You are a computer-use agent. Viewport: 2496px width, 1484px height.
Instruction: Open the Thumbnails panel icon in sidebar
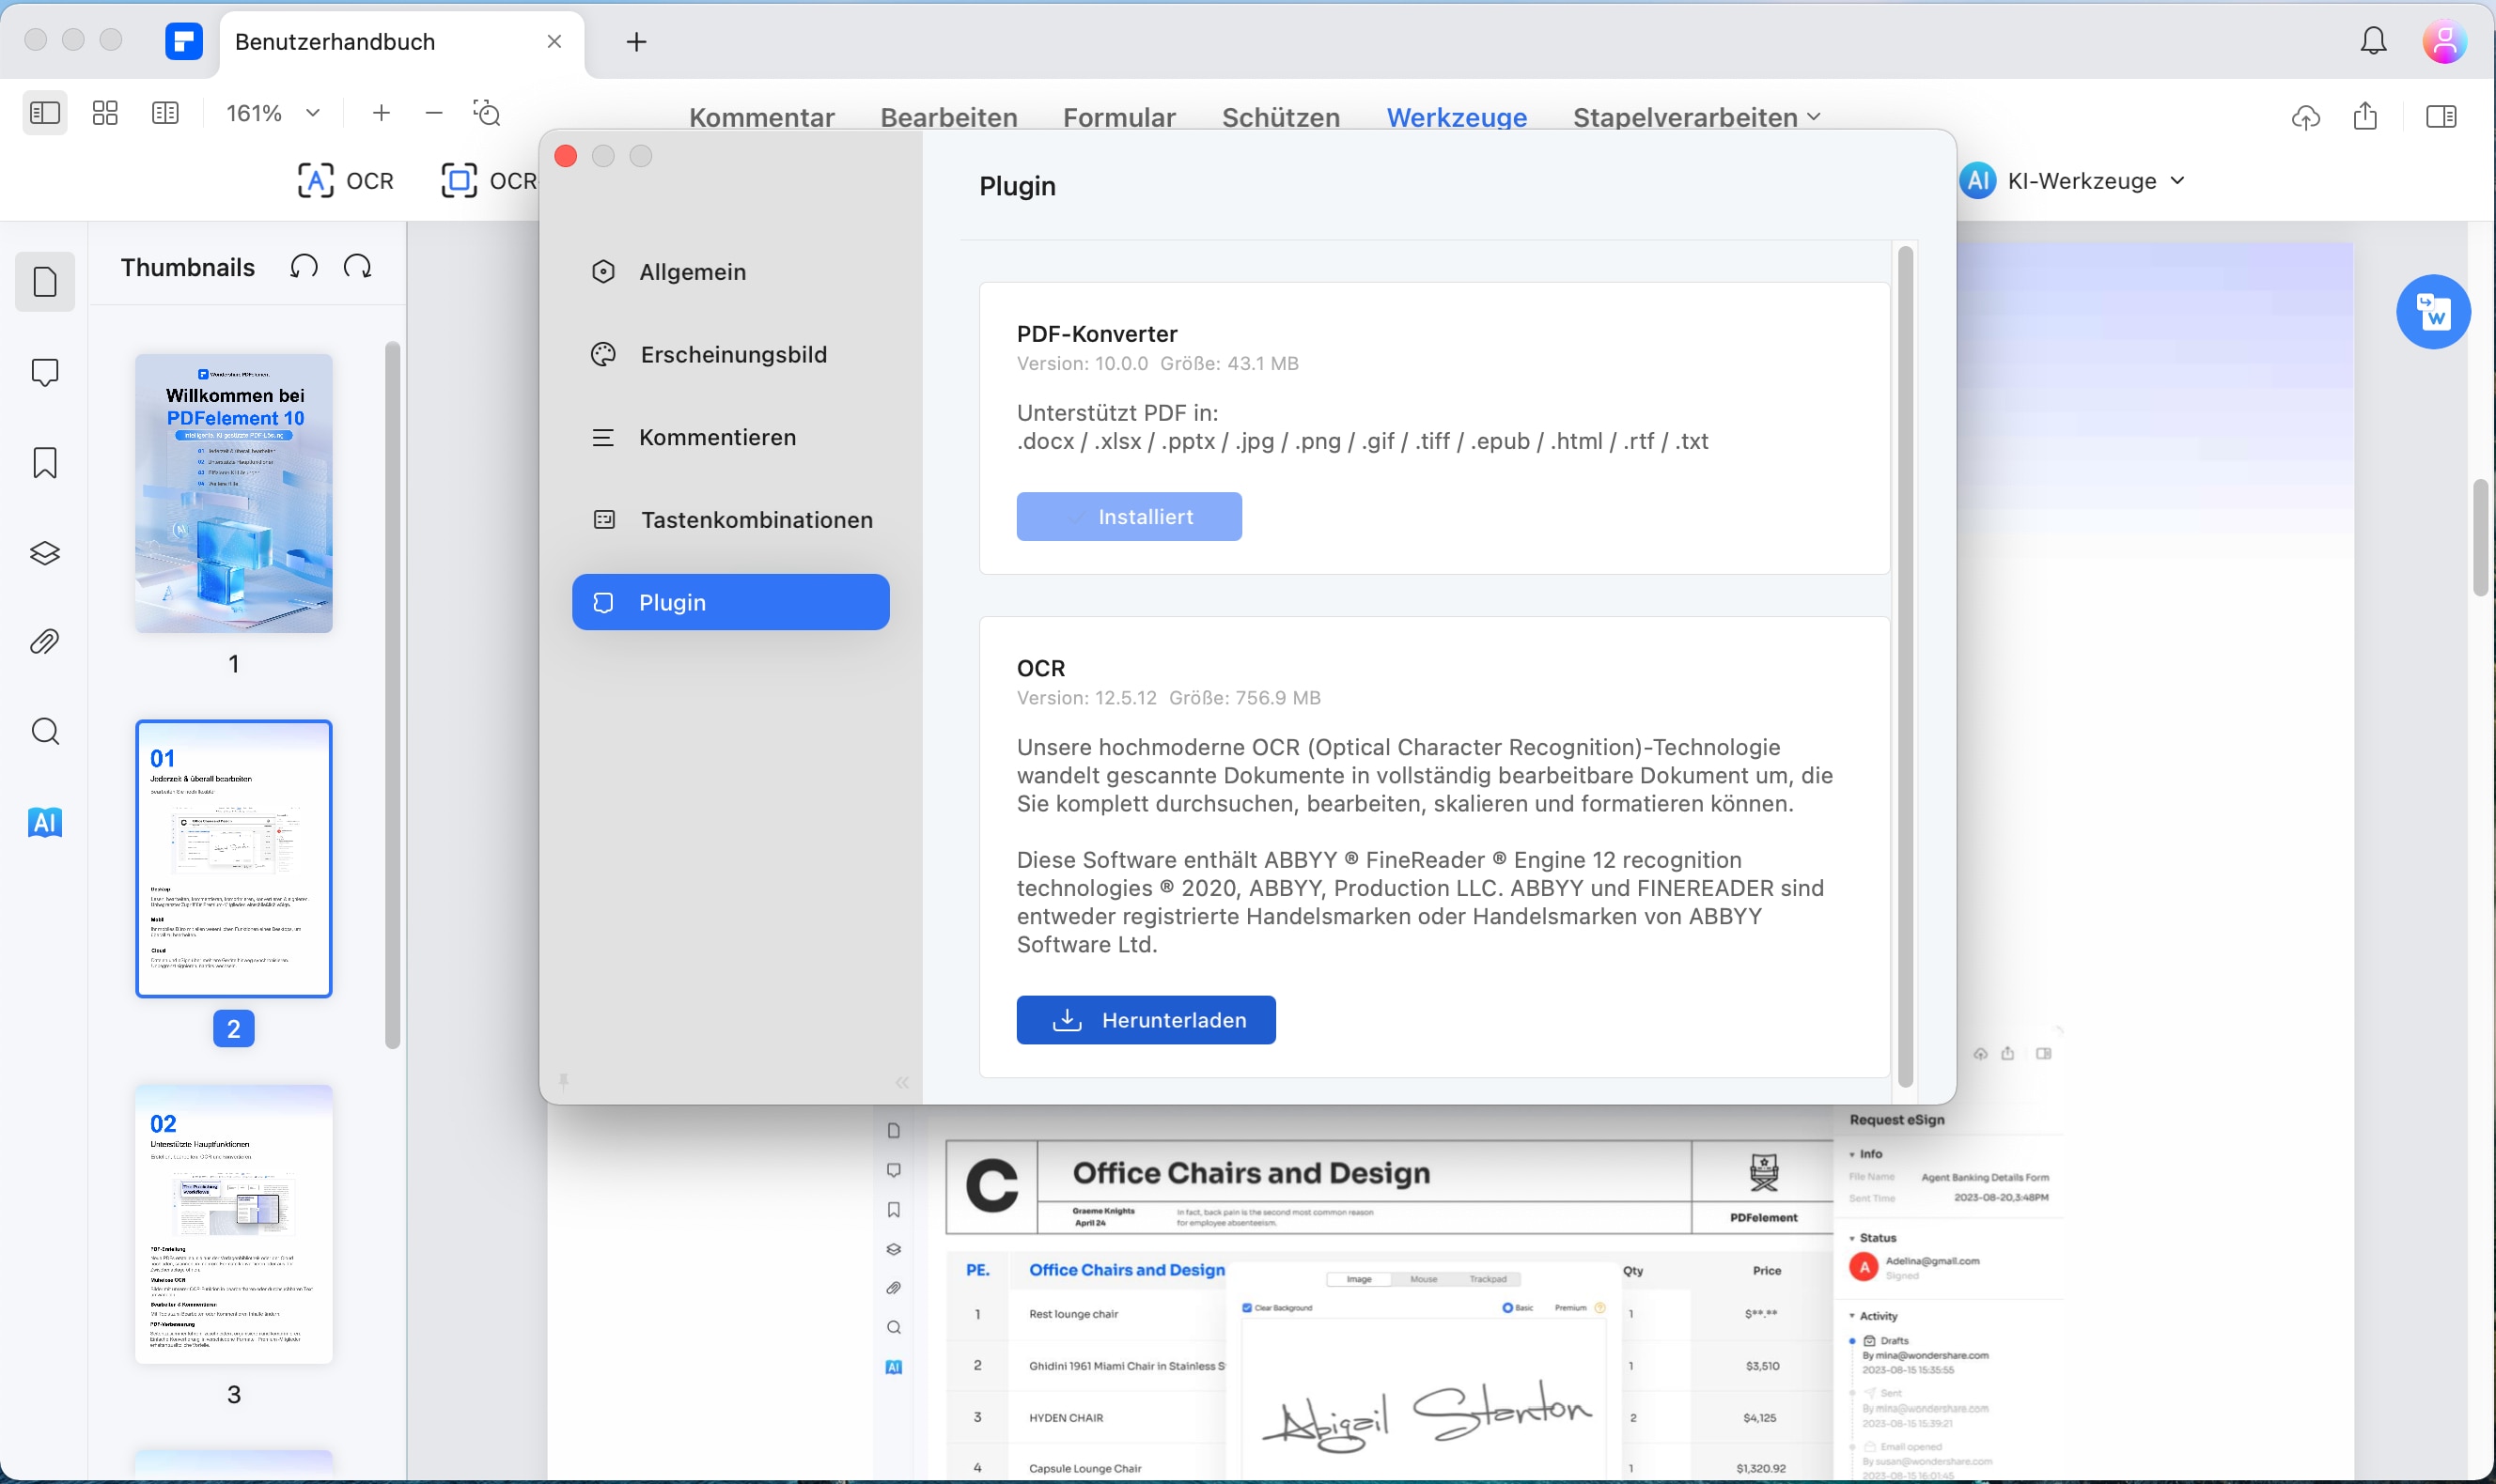coord(45,282)
